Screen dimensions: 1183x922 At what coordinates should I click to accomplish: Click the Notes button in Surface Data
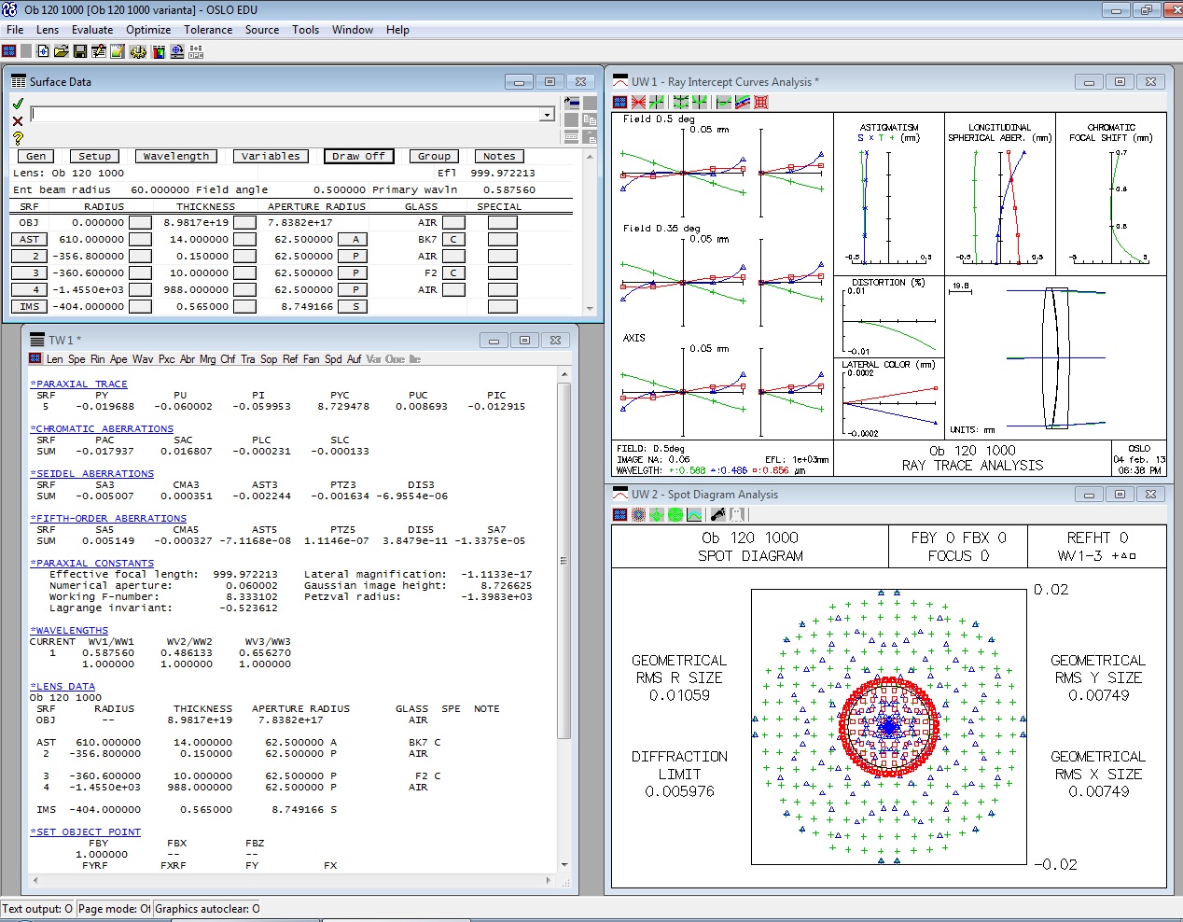tap(499, 156)
